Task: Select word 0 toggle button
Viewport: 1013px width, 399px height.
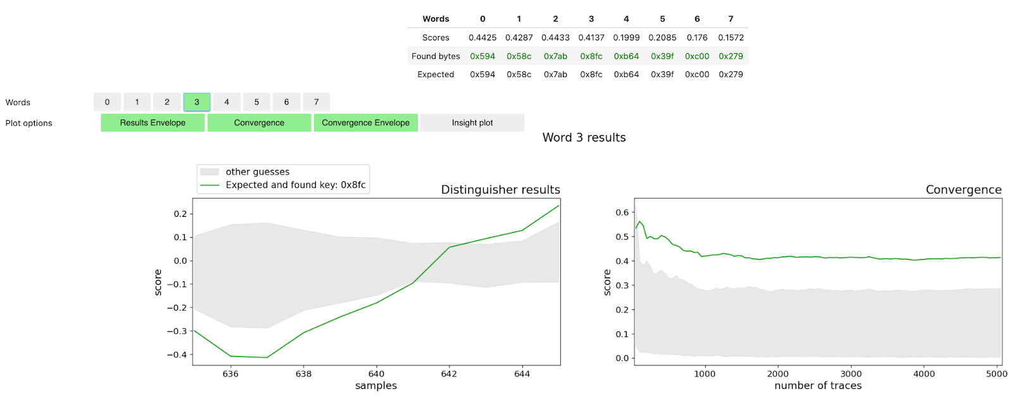Action: point(107,102)
